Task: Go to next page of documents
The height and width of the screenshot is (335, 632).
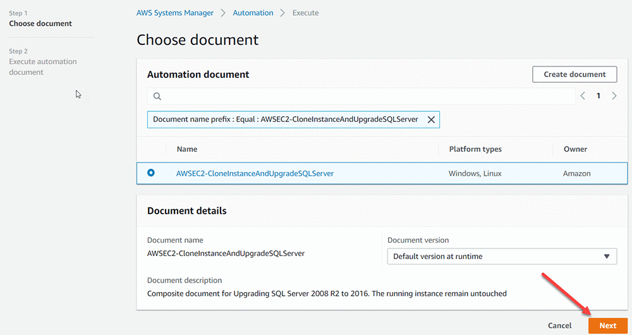Action: pos(614,95)
